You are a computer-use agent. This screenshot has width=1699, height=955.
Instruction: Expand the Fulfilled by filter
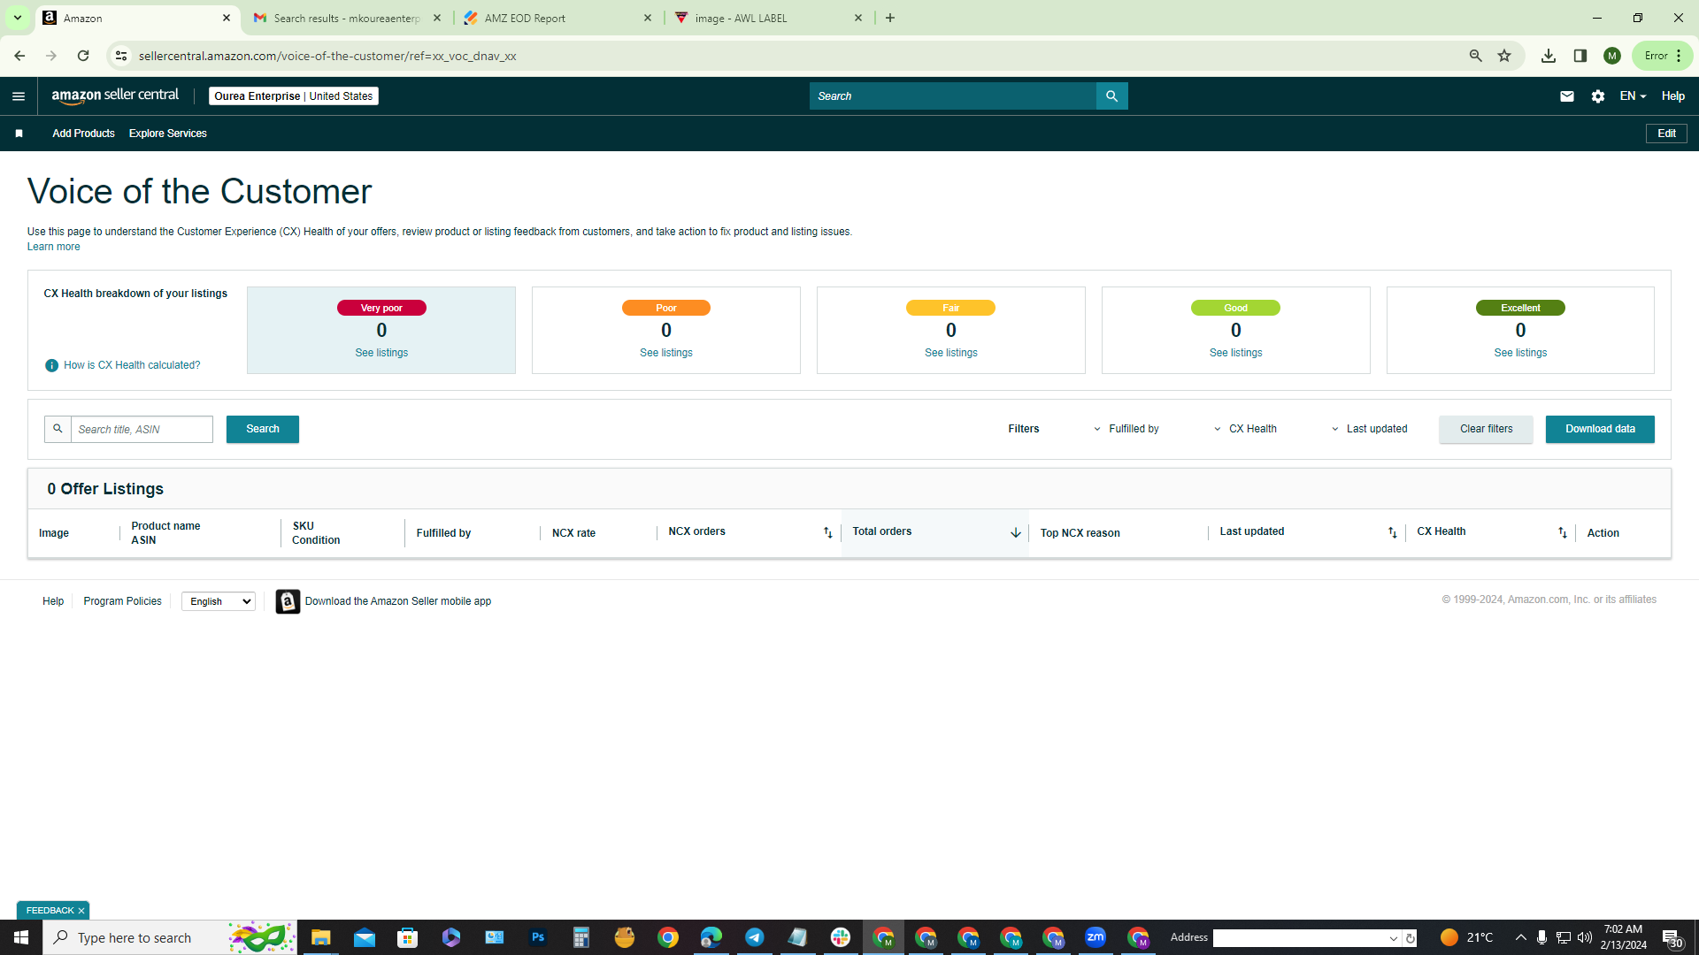[x=1126, y=429]
